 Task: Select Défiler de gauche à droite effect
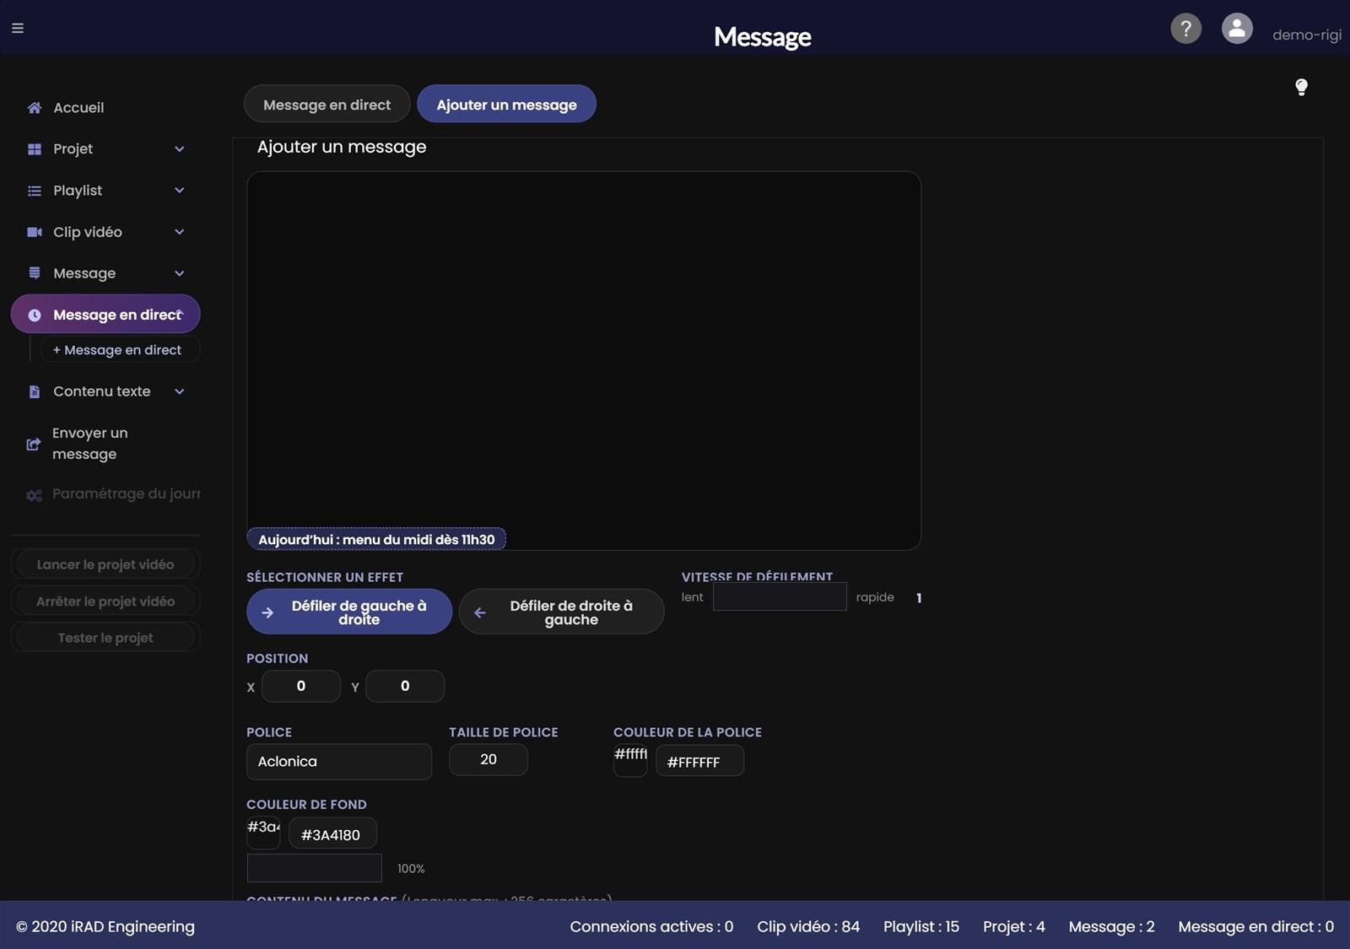click(349, 612)
